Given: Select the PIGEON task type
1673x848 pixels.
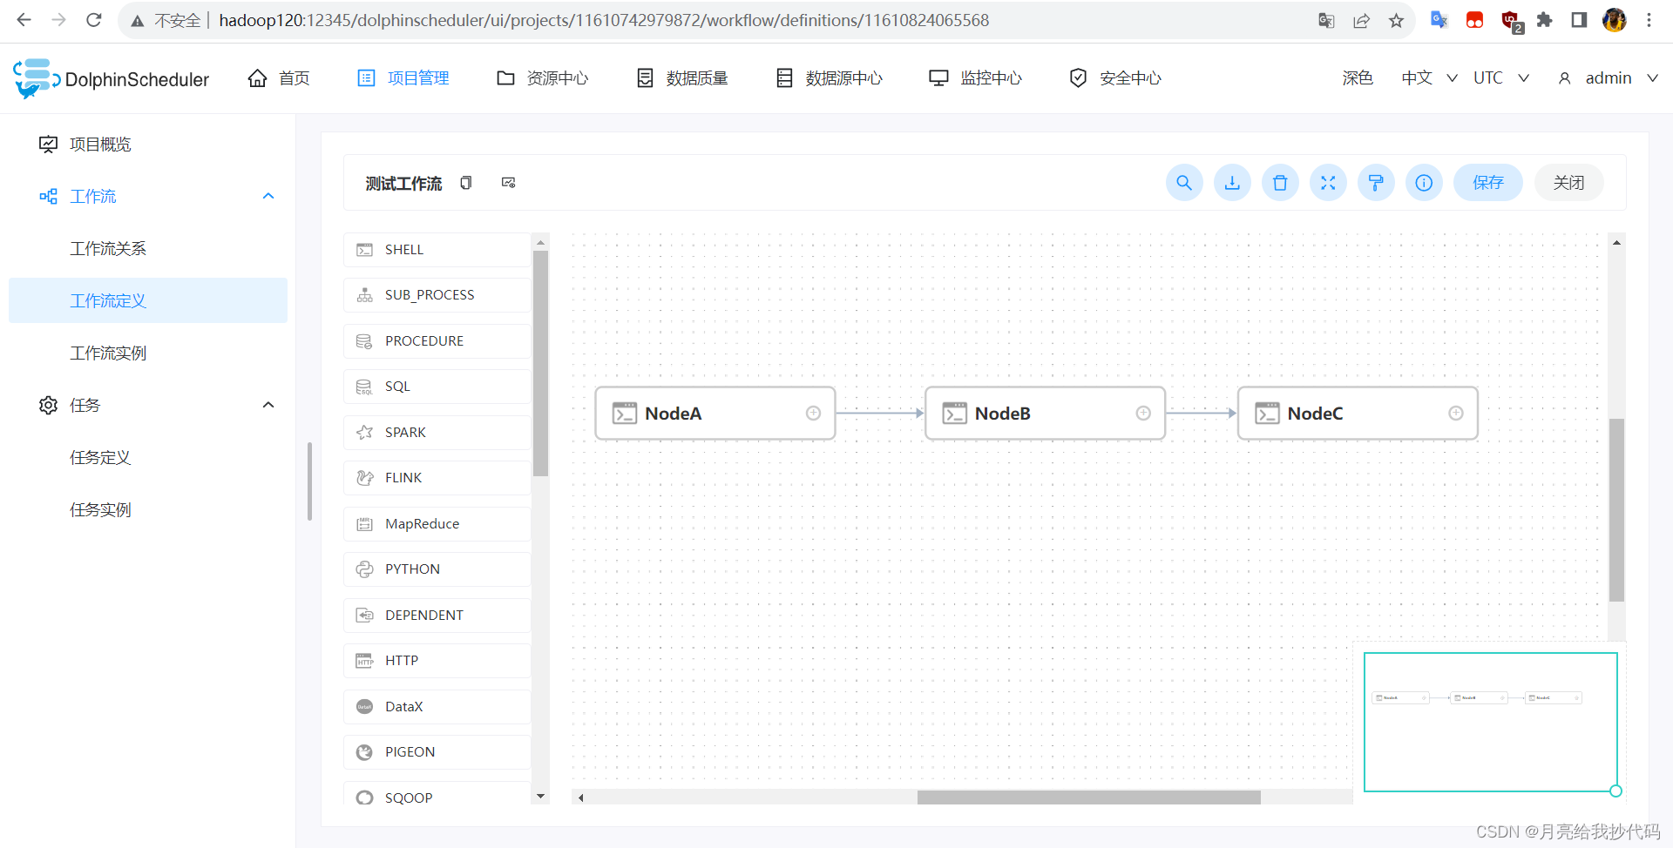Looking at the screenshot, I should click(437, 752).
